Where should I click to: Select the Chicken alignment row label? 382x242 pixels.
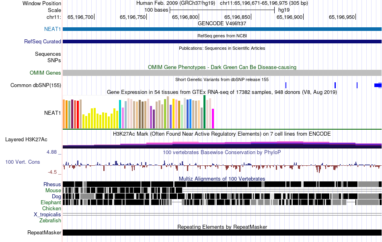point(51,208)
